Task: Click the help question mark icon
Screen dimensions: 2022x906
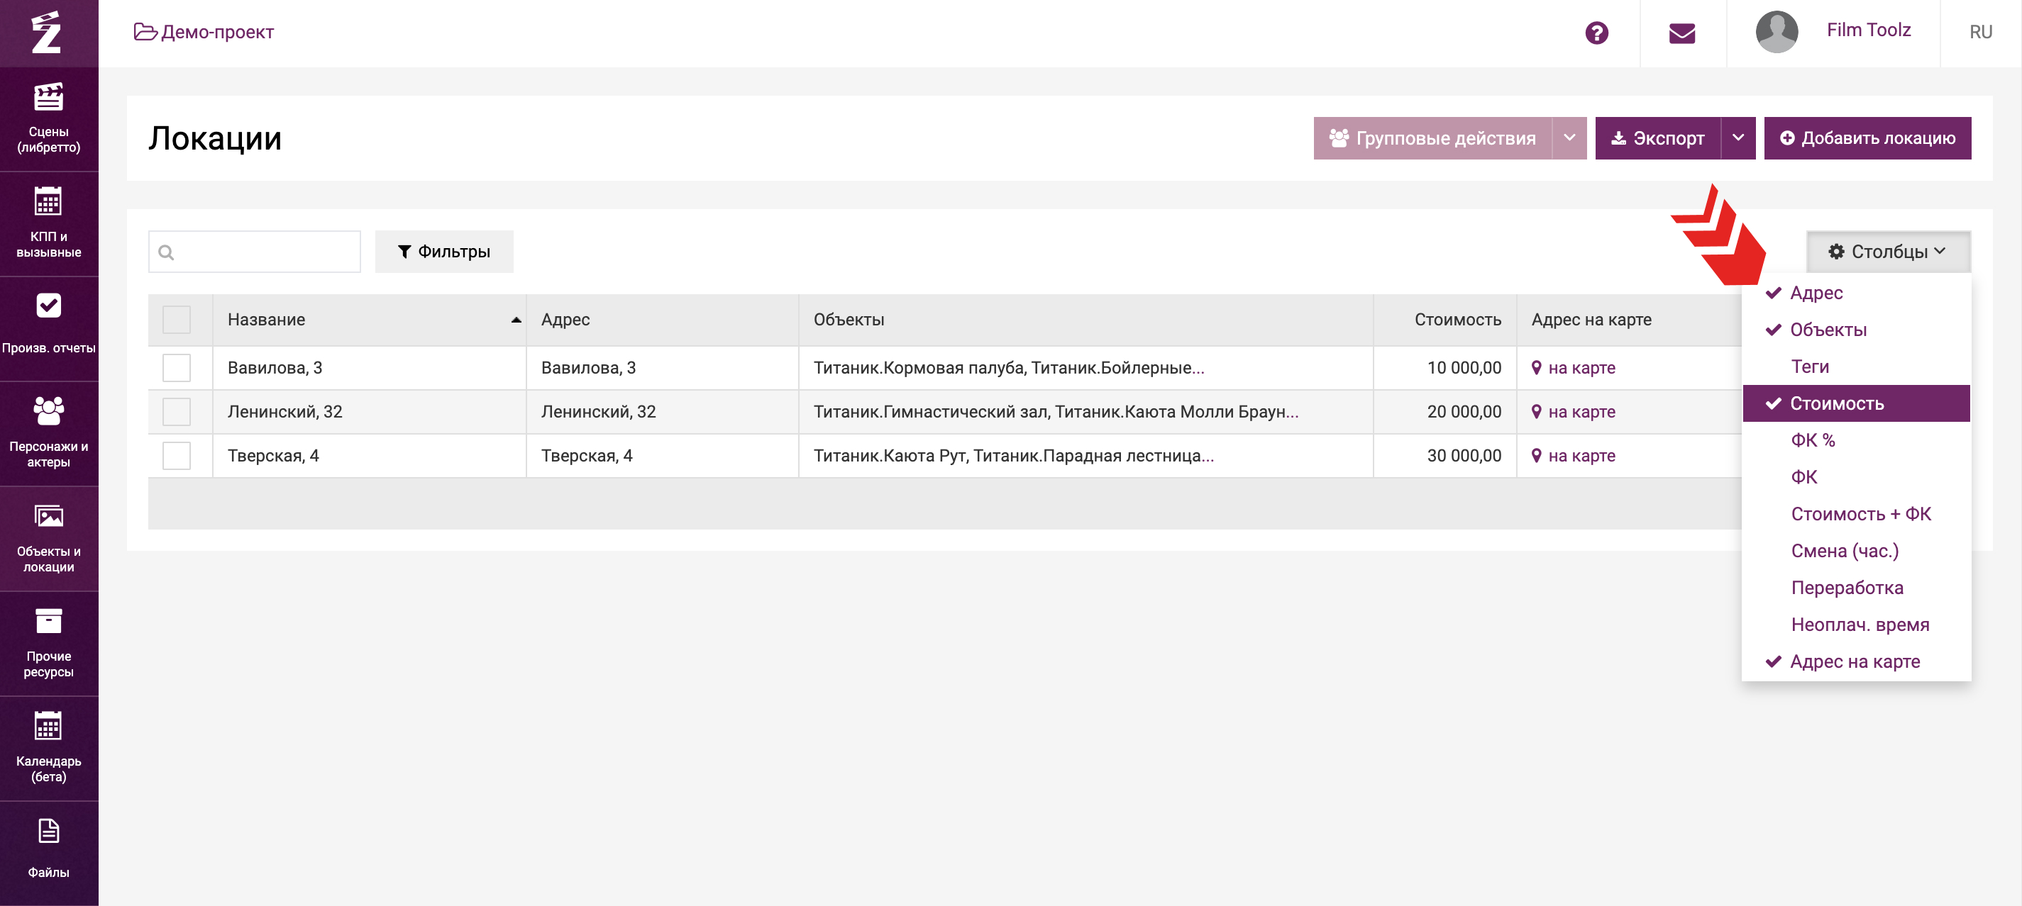Action: tap(1596, 33)
